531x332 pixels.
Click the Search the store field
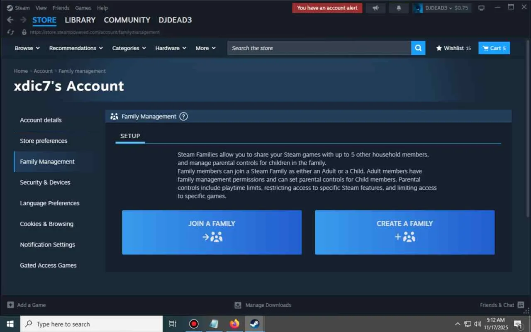point(319,48)
